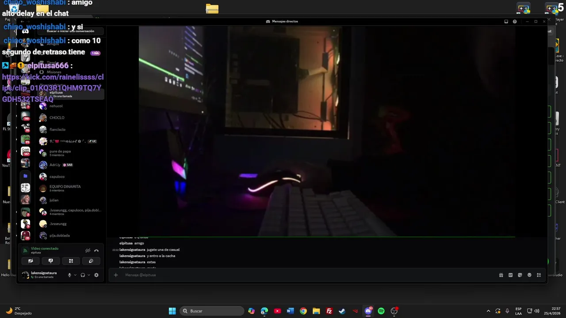Image resolution: width=566 pixels, height=318 pixels.
Task: Open server with 110 notification badge
Action: [x=25, y=117]
